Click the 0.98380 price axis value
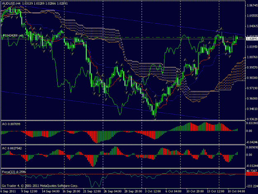The image size is (258, 194). click(x=252, y=78)
